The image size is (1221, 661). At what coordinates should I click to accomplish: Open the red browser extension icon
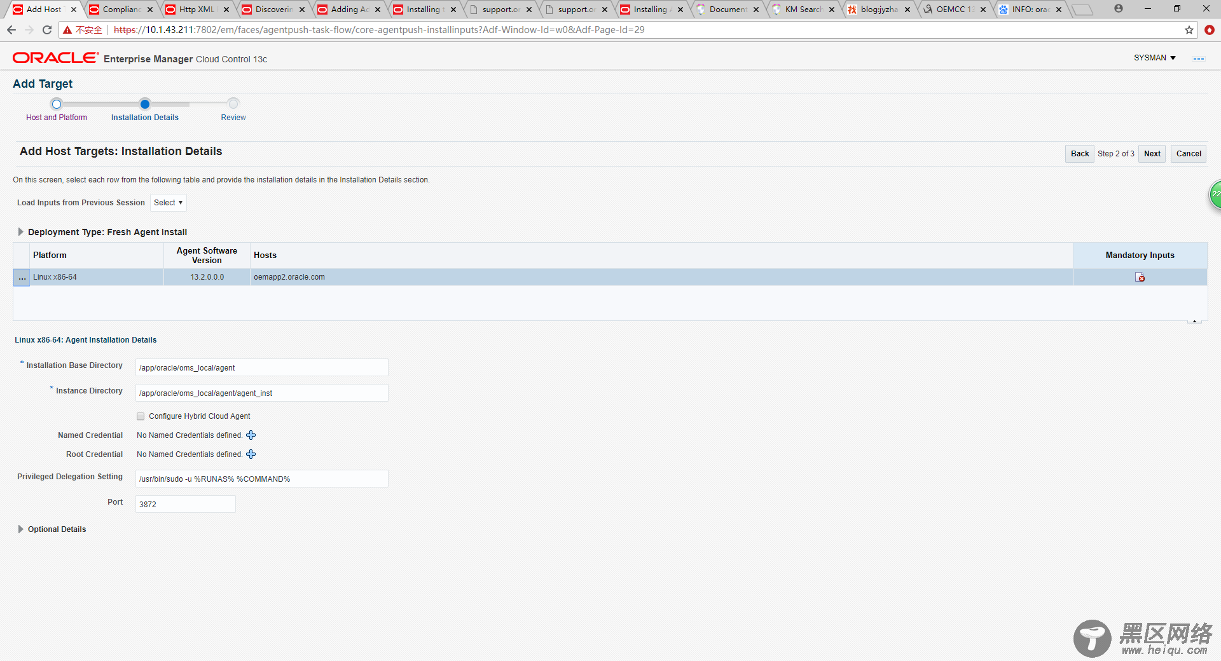[1210, 30]
